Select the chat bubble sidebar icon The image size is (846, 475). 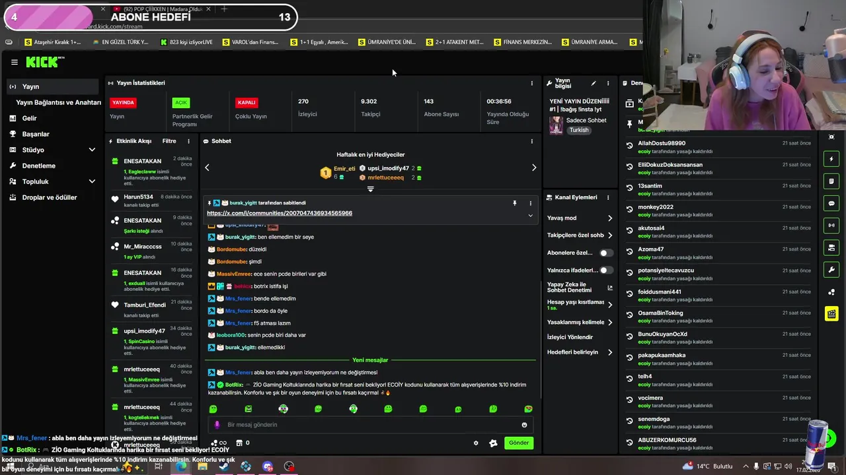831,204
